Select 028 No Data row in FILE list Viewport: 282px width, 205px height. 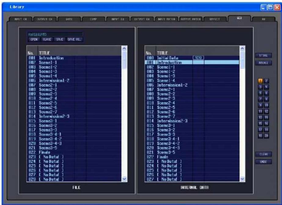pyautogui.click(x=74, y=179)
